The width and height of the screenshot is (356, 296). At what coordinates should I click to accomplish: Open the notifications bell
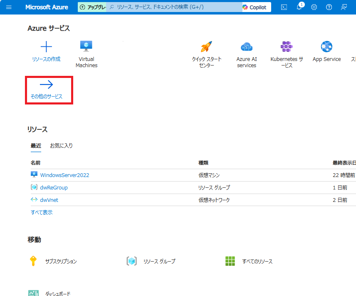pos(299,7)
